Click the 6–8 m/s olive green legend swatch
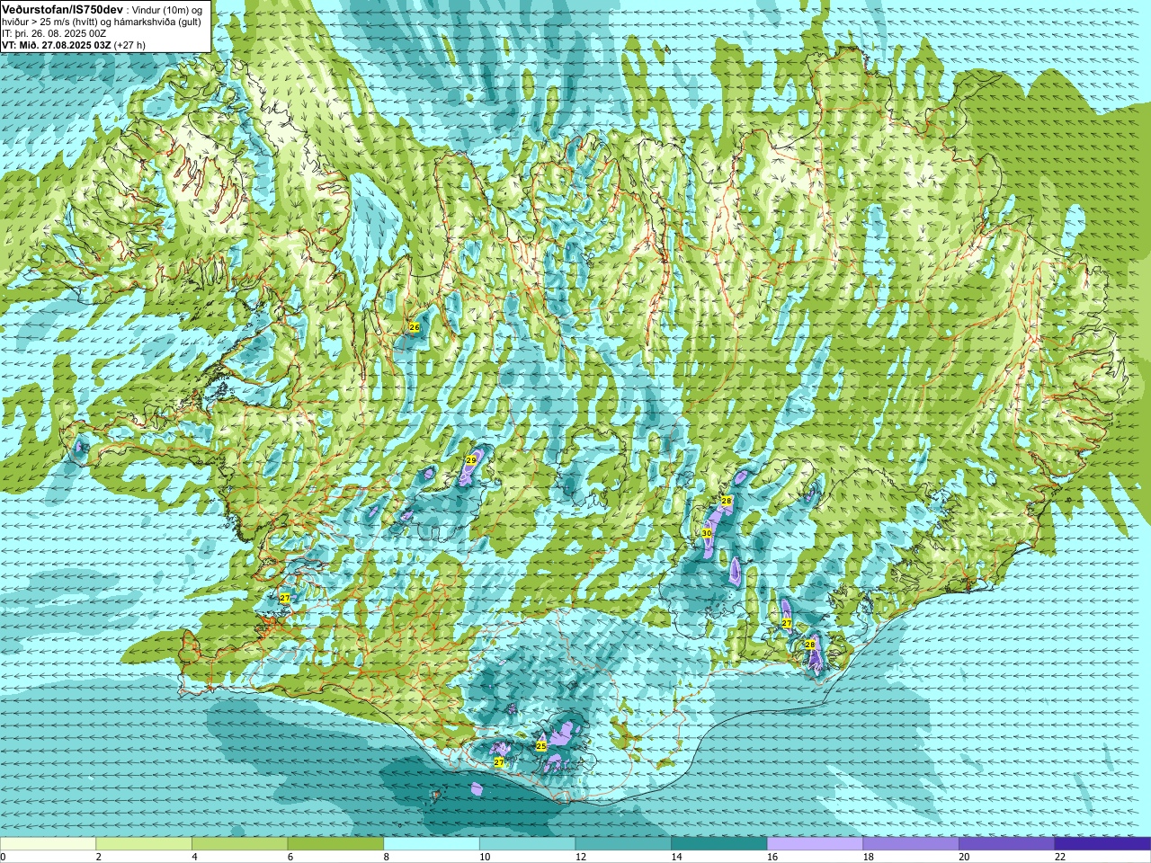1151x863 pixels. (x=335, y=843)
